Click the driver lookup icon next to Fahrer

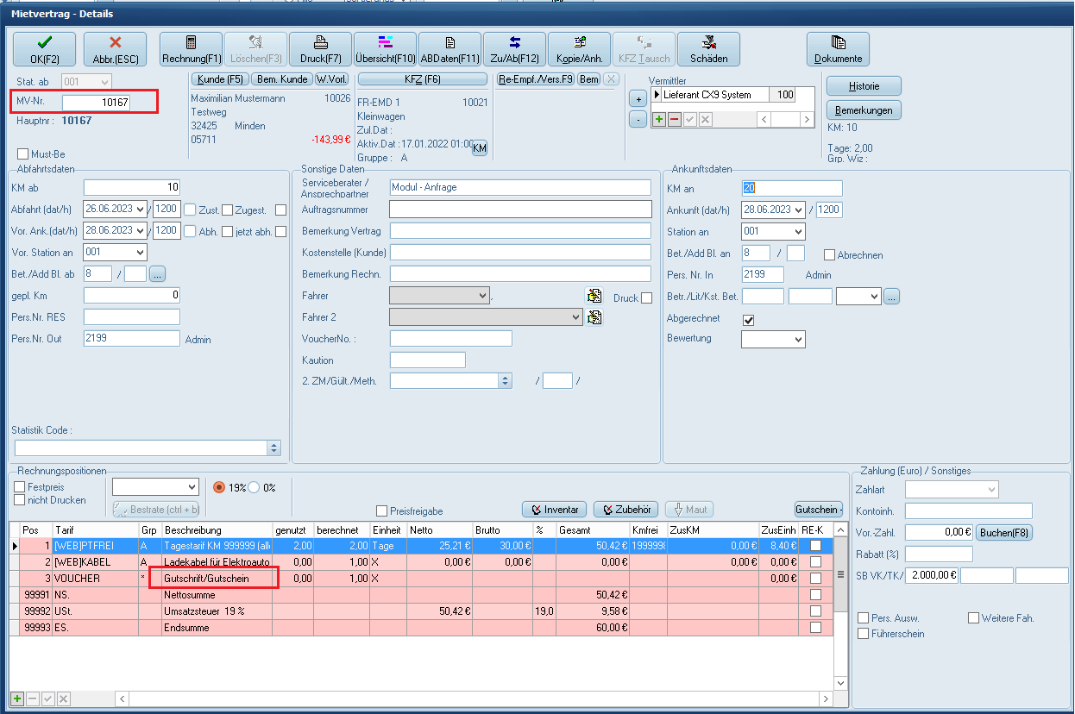point(594,296)
